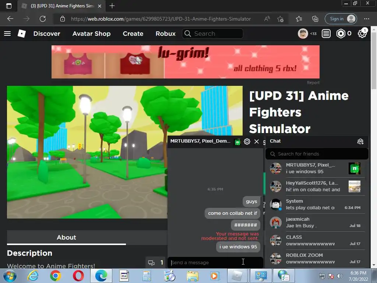Launch Google Chrome from taskbar
Screen dimensions: 377x283
[x=56, y=276]
